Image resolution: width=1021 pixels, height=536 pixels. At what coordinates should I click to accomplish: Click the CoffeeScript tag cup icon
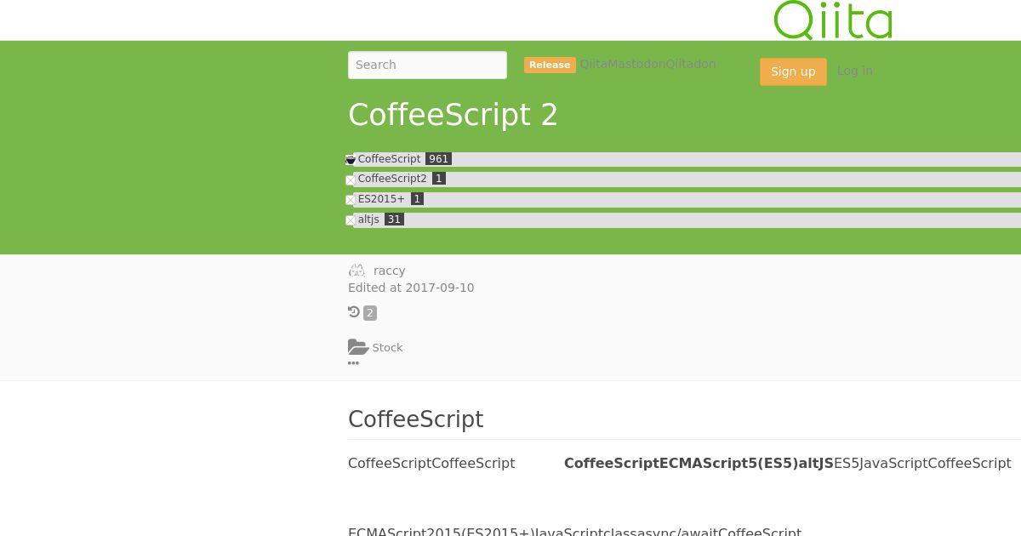pos(350,160)
